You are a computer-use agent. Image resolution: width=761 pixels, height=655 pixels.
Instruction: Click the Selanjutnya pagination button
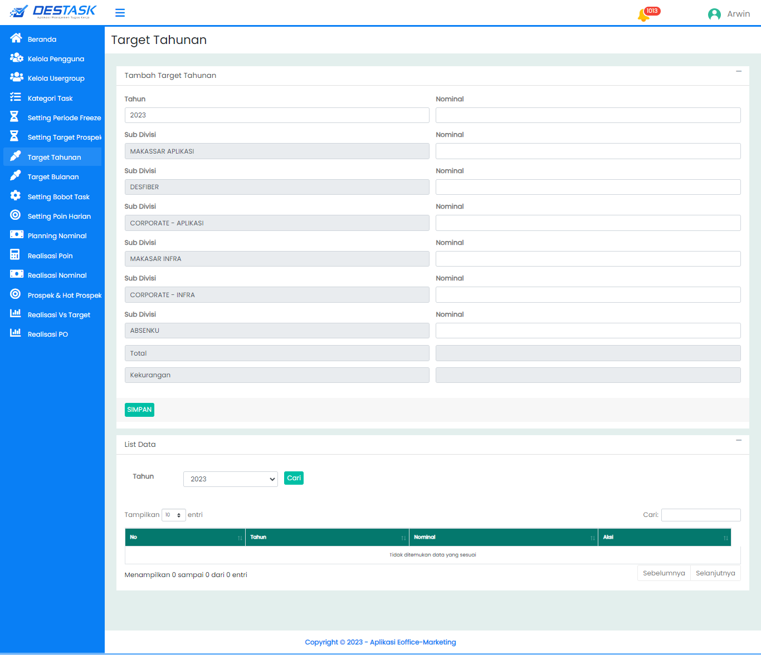tap(715, 573)
